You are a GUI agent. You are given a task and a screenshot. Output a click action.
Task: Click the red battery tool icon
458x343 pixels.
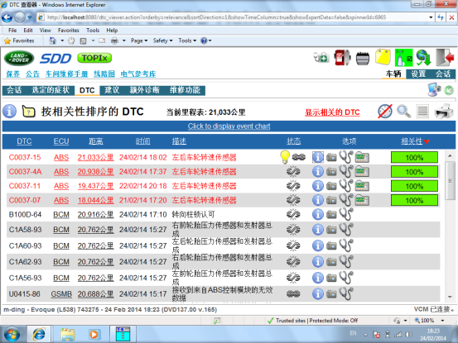coord(342,57)
